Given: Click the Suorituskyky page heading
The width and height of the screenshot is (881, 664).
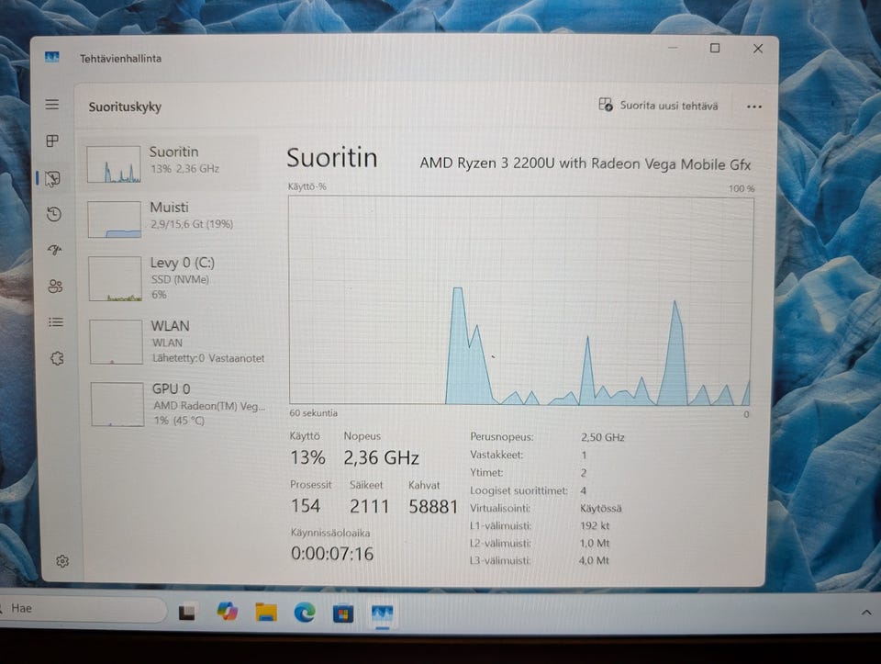Looking at the screenshot, I should (x=125, y=107).
